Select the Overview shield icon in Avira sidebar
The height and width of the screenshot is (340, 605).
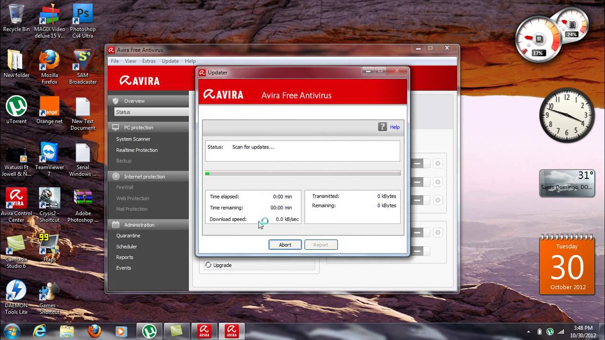(x=116, y=101)
